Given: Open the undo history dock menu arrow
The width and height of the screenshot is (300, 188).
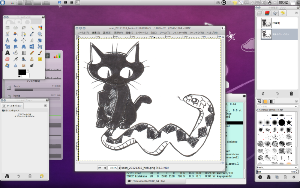Looking at the screenshot, I should [x=296, y=13].
